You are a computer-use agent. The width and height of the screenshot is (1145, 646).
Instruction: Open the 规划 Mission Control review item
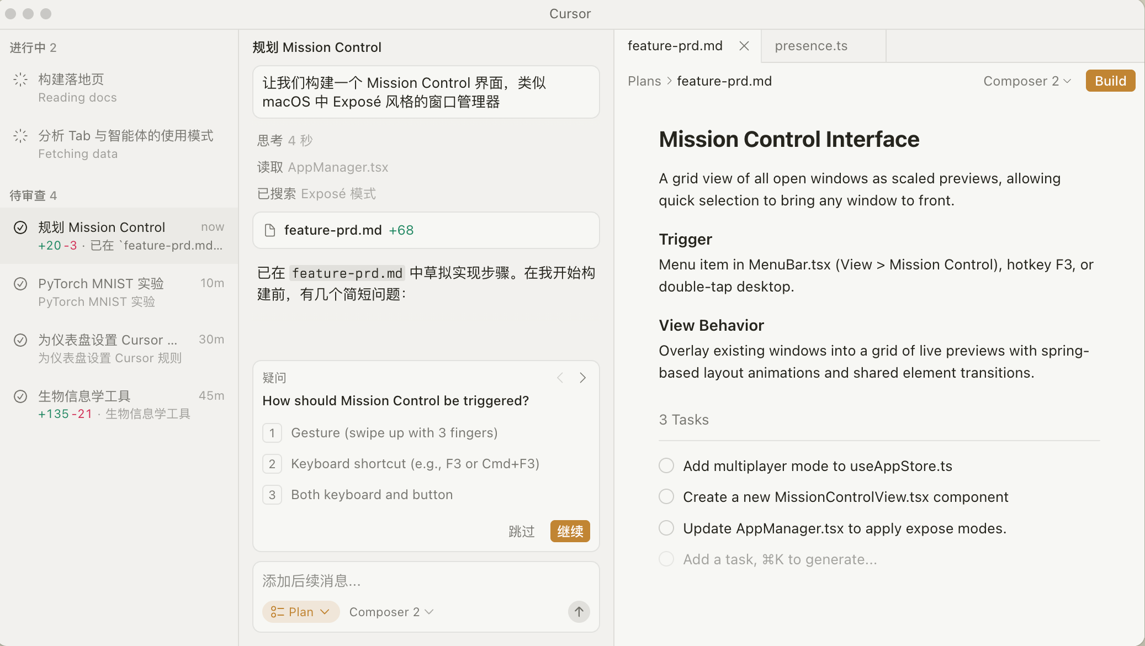[119, 236]
